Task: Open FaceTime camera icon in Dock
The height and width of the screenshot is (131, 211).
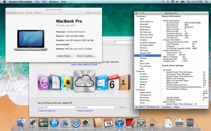Action: [x=87, y=123]
